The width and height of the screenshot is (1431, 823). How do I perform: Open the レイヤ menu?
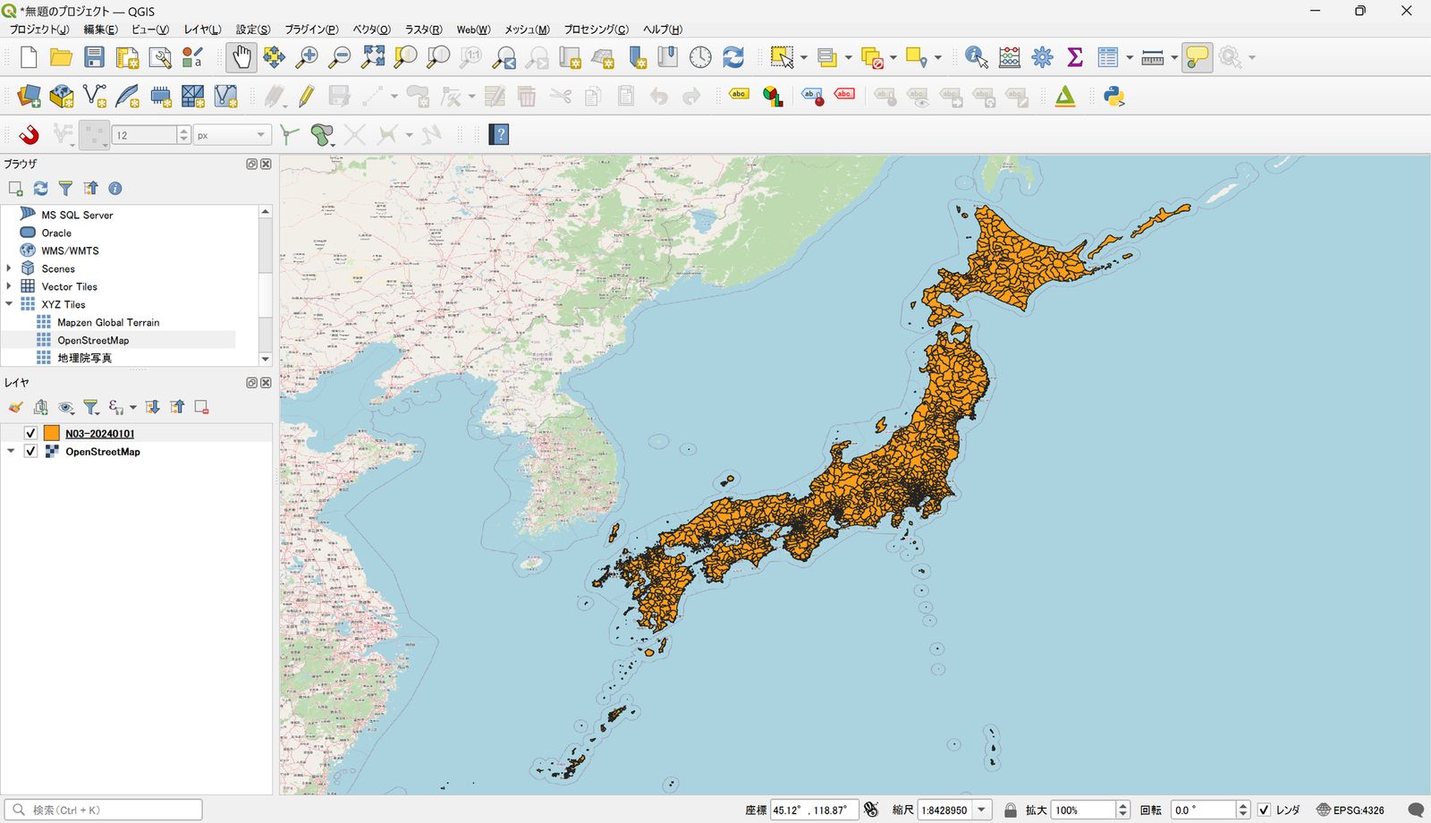[x=202, y=30]
